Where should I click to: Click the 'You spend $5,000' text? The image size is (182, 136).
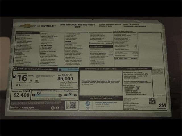click(67, 79)
